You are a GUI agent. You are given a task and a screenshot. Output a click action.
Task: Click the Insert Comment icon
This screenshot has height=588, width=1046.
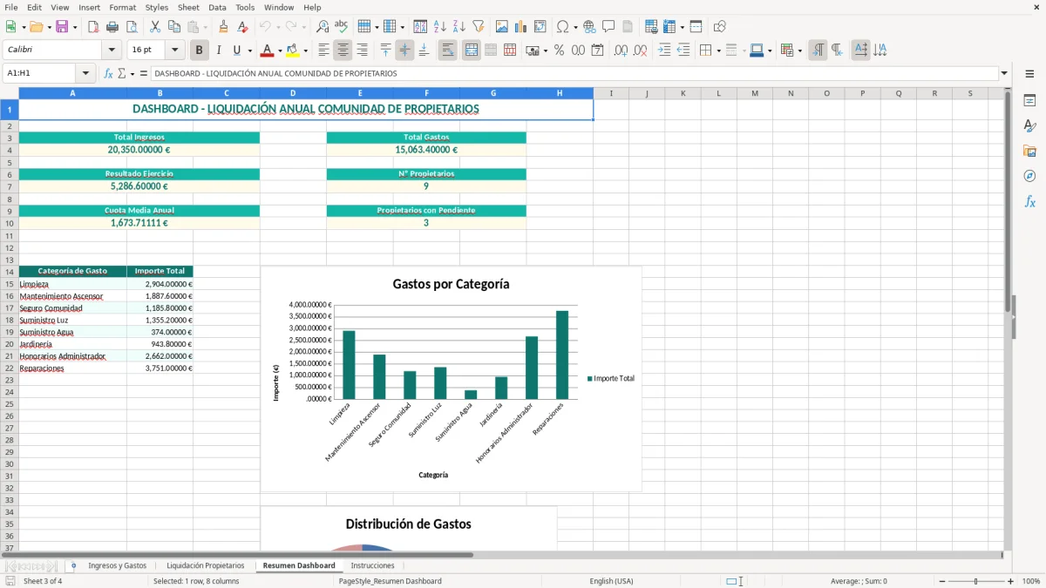tap(608, 27)
